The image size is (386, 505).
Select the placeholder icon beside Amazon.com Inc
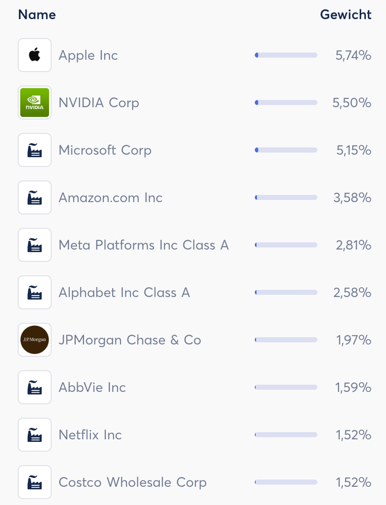click(x=34, y=197)
